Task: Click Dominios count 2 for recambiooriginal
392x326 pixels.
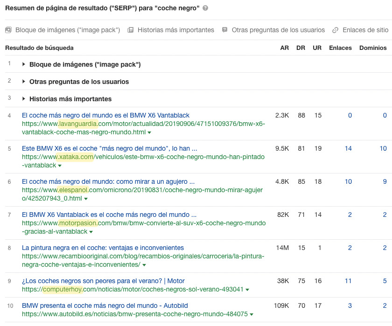Action: (x=385, y=248)
